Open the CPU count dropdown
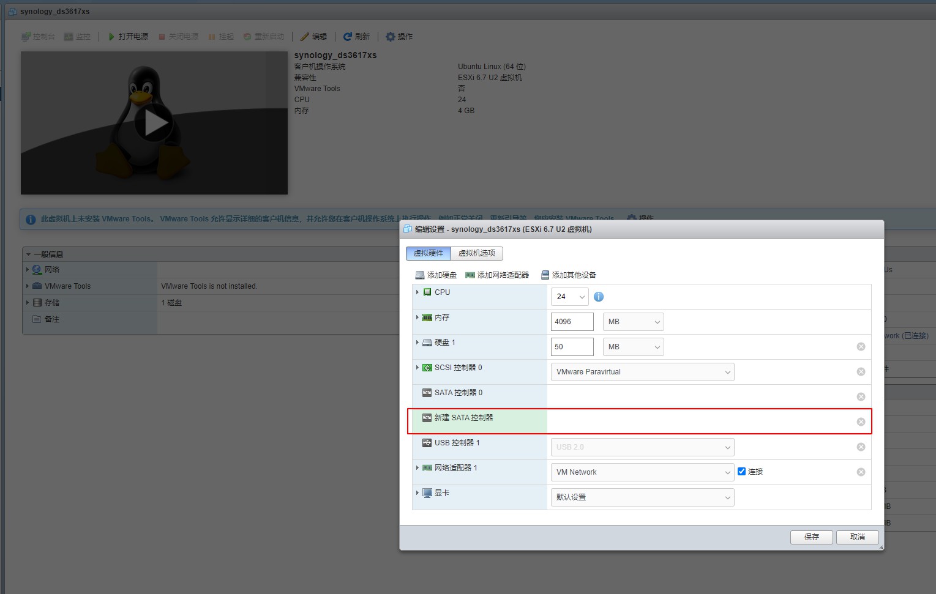 [x=569, y=297]
